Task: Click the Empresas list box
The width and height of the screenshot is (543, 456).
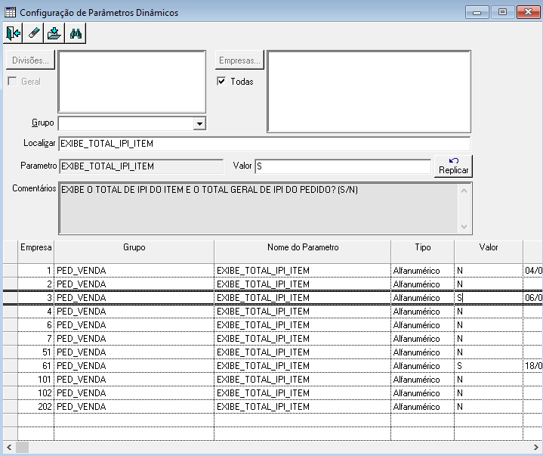Action: pyautogui.click(x=369, y=92)
